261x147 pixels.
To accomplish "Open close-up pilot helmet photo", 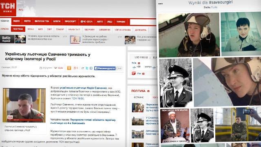I will [227, 82].
